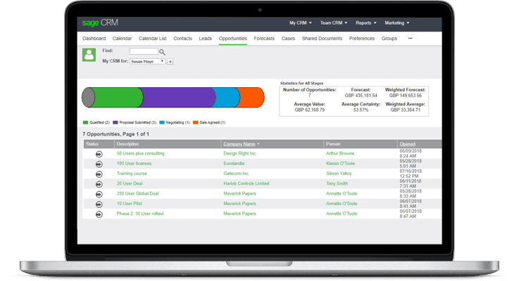
Task: Click status arrow icon for Training course row
Action: coord(99,173)
